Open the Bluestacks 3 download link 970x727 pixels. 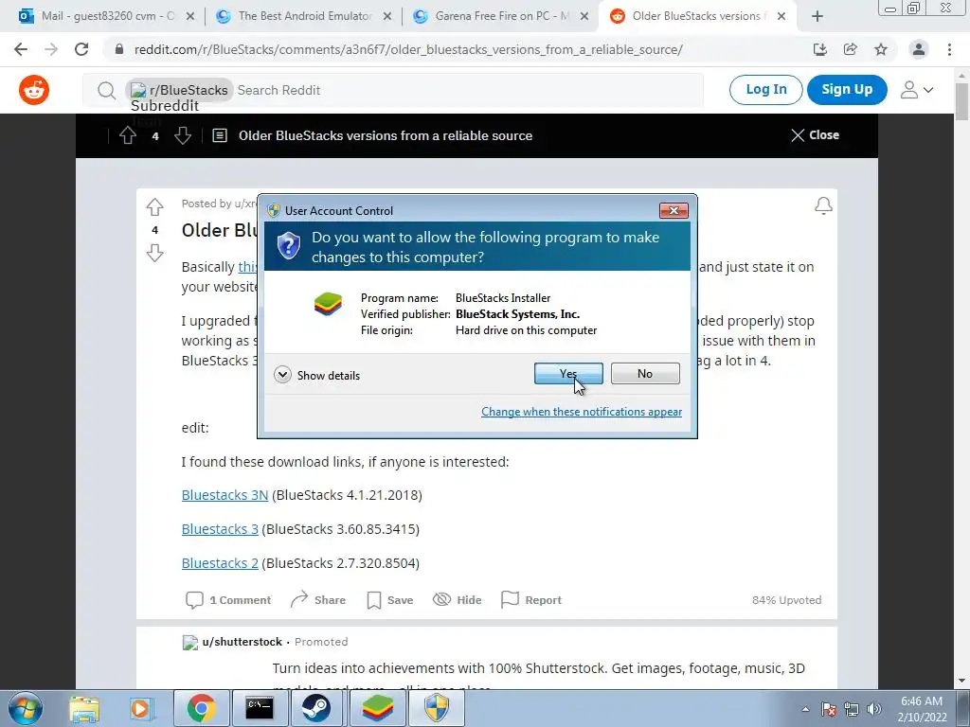point(220,529)
